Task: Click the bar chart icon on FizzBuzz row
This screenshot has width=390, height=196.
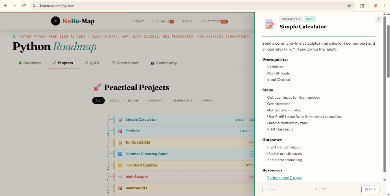Action: click(x=120, y=131)
